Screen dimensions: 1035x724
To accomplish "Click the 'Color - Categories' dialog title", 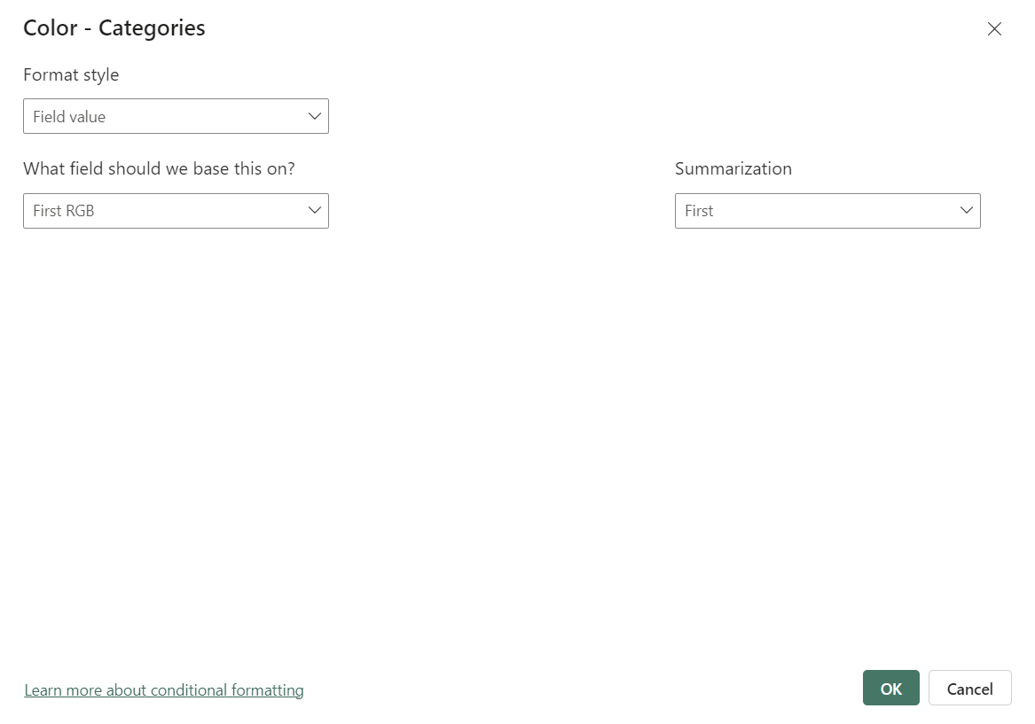I will tap(114, 28).
